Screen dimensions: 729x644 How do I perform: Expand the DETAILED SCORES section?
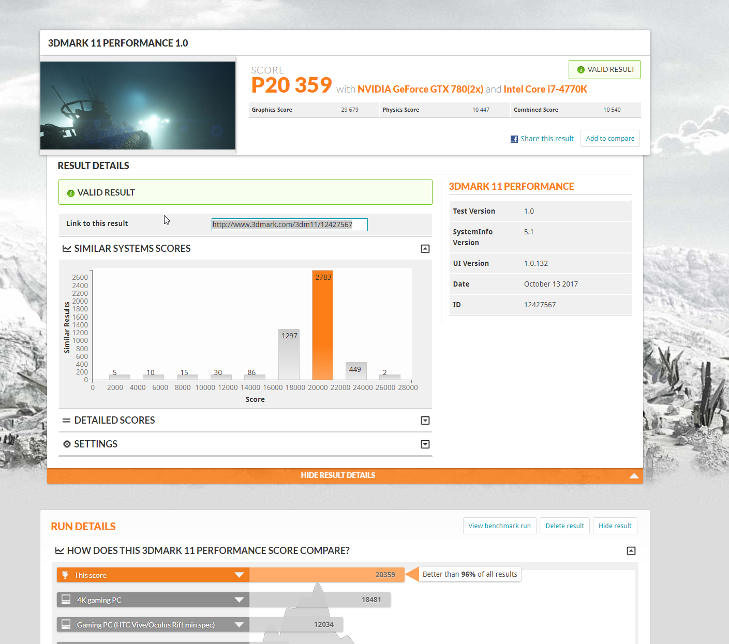(x=425, y=421)
